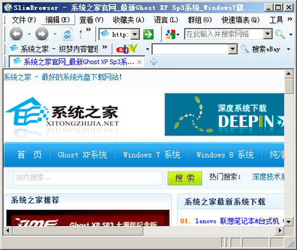Close the 系统之家官网 tab

tap(139, 62)
